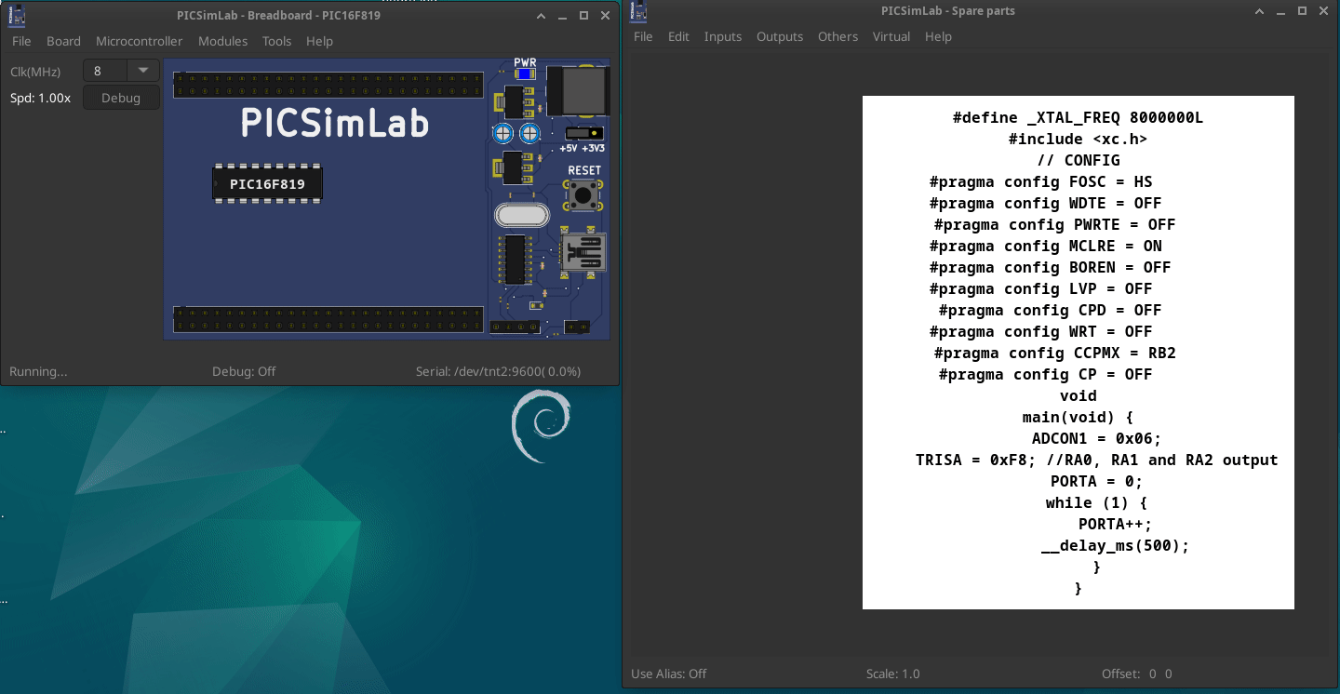The width and height of the screenshot is (1340, 694).
Task: Switch the +5V/+3V3 voltage jumper
Action: (583, 133)
